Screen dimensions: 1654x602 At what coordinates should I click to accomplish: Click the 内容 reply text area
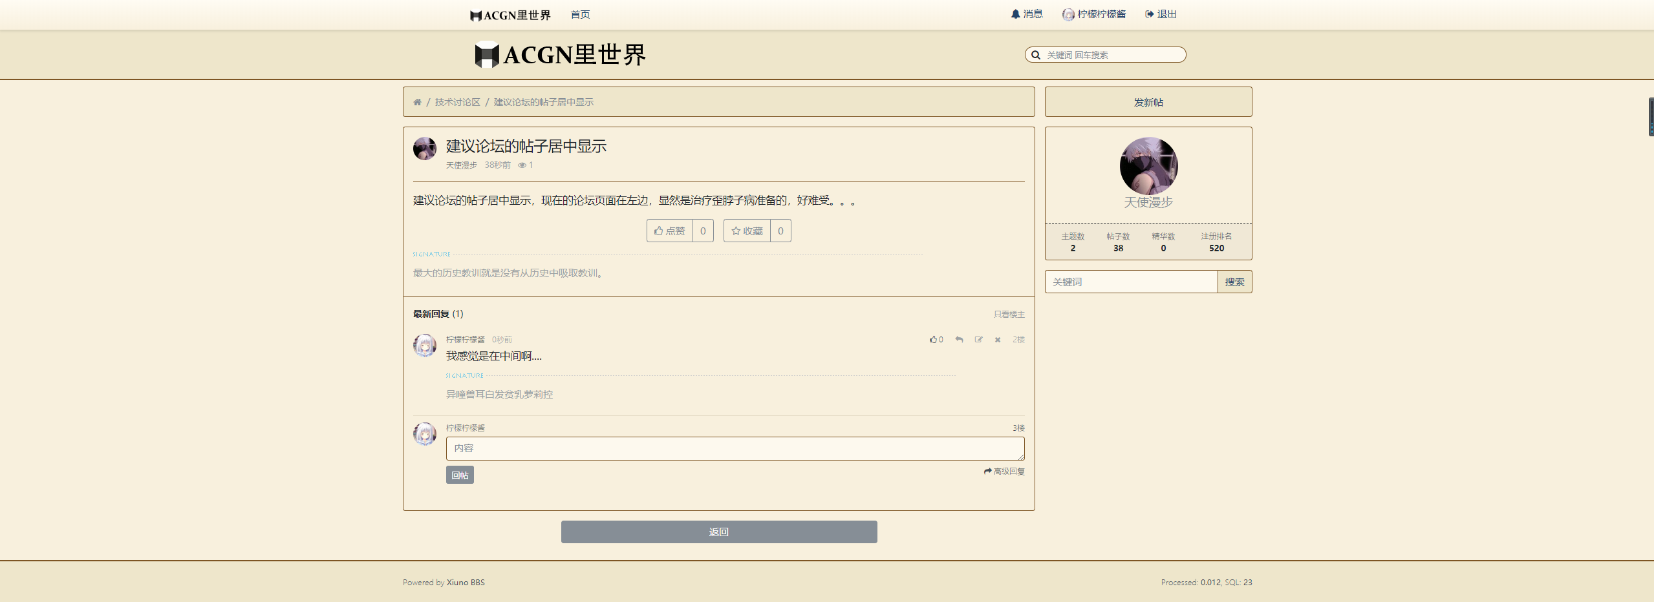pyautogui.click(x=735, y=449)
